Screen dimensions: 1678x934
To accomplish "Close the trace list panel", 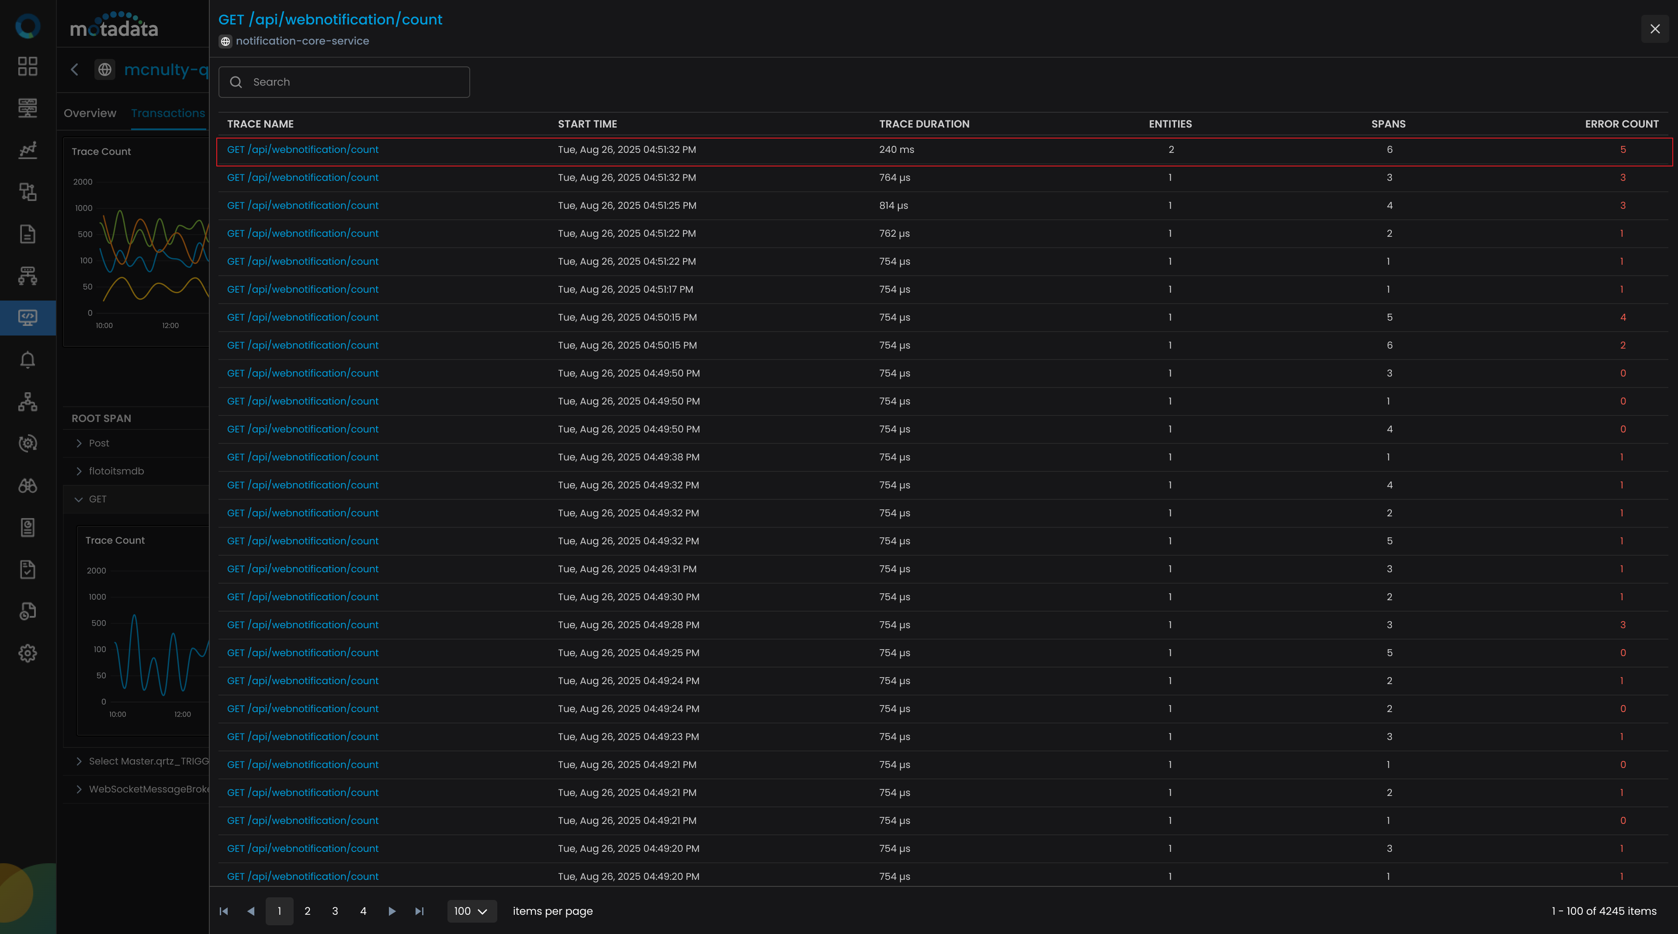I will (1654, 29).
